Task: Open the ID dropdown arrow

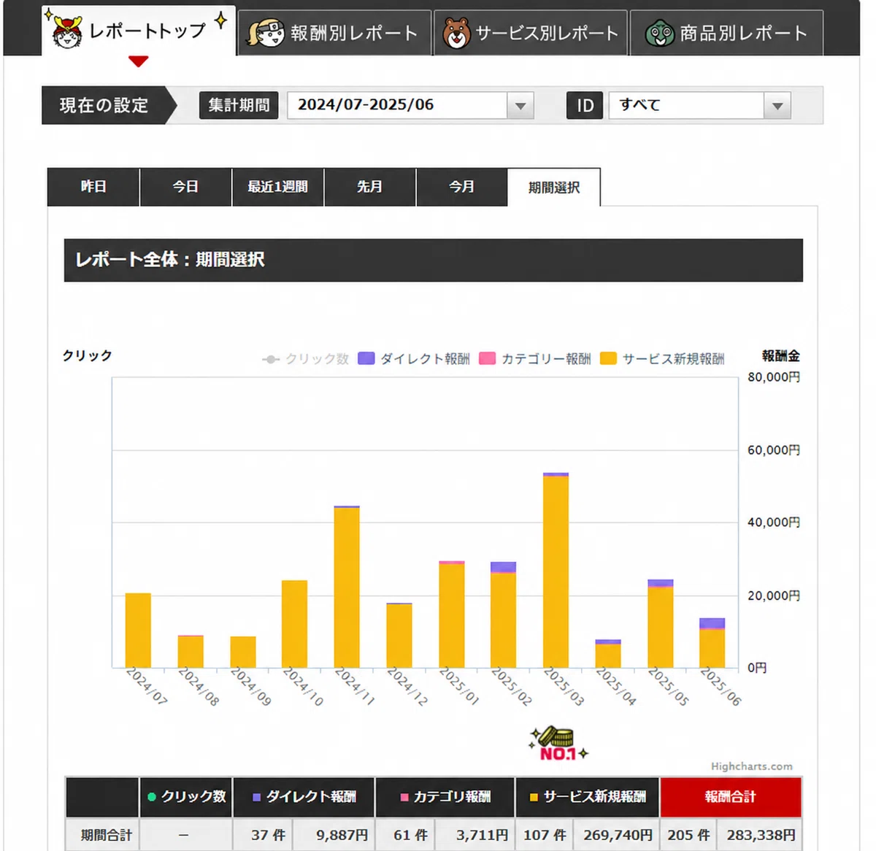Action: [x=777, y=106]
